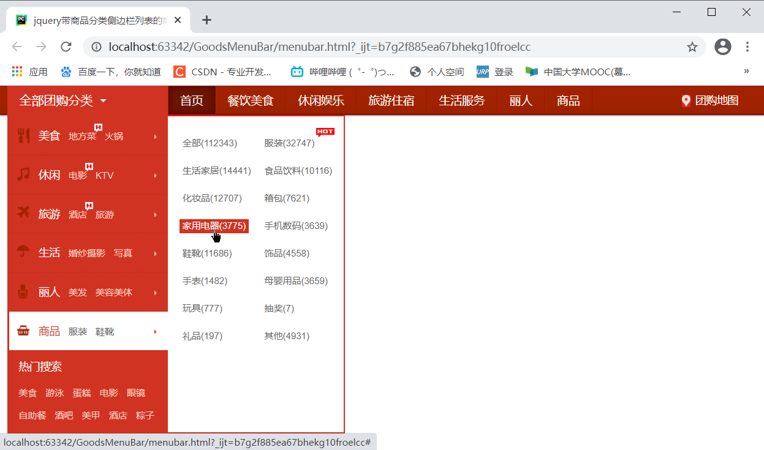Open the 哔哩哔哩 bookmark
764x450 pixels.
click(342, 72)
